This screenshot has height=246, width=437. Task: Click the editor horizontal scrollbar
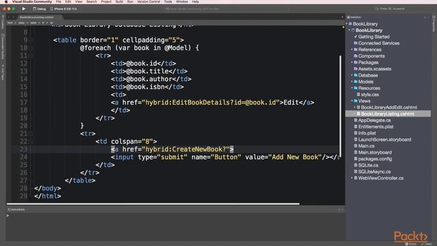click(x=153, y=204)
